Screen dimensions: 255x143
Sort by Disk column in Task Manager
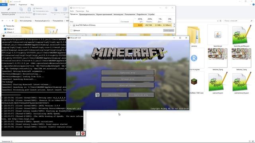coord(158,20)
